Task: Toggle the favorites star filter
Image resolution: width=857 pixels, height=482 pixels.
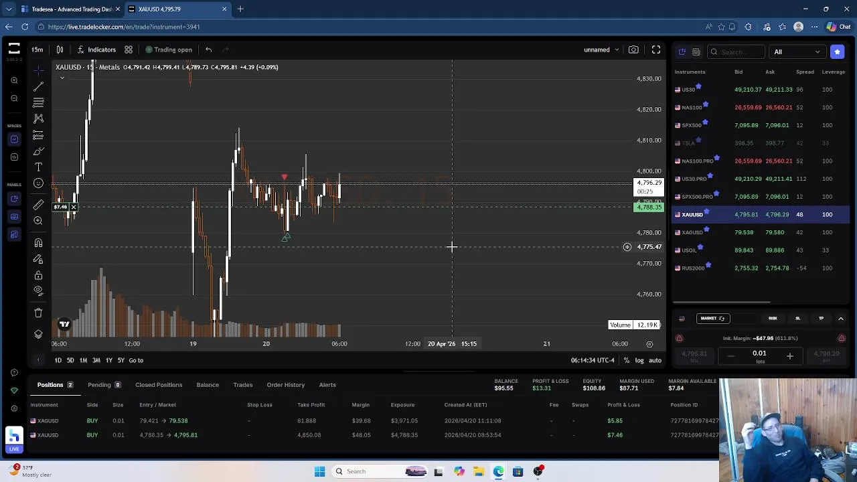Action: (838, 52)
